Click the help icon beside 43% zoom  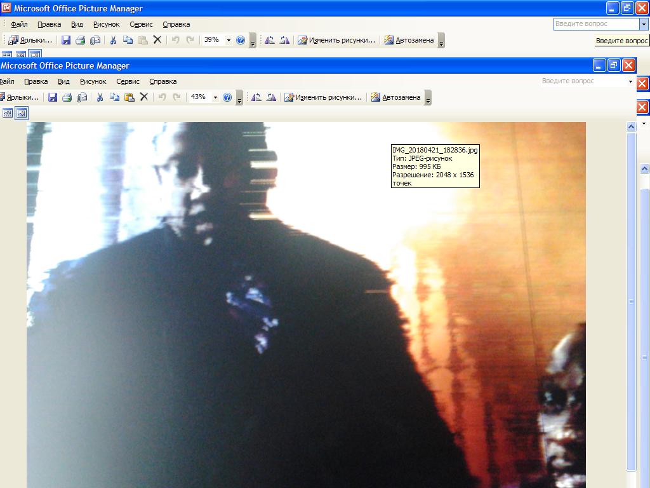[x=227, y=97]
